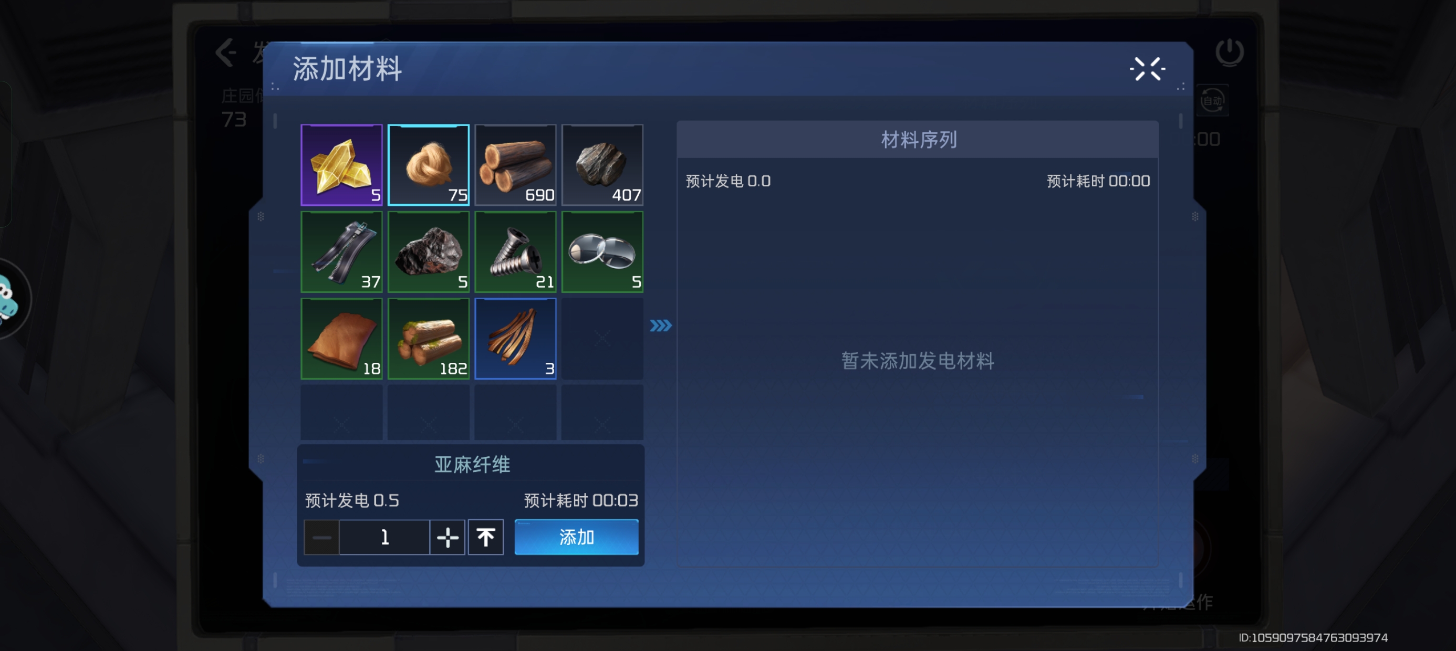Toggle the power button icon
Screen dimensions: 1456x651
pos(1229,52)
